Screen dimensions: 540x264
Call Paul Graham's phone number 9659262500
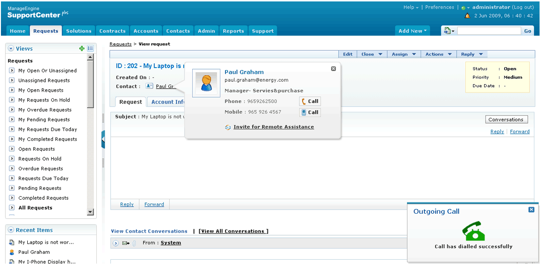coord(310,101)
